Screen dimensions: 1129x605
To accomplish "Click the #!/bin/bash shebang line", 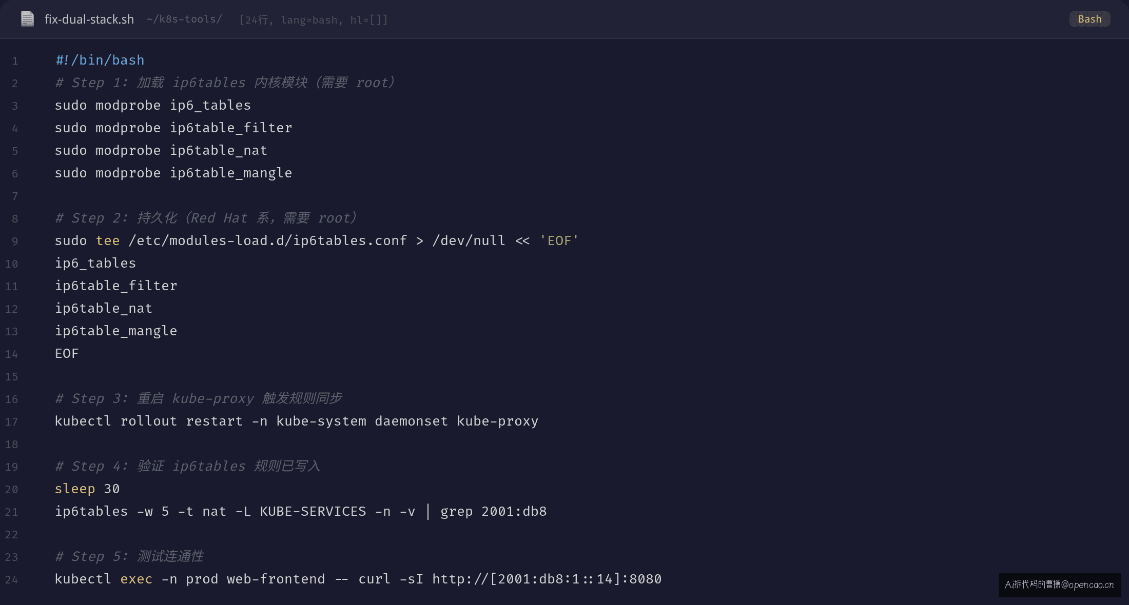I will coord(100,60).
